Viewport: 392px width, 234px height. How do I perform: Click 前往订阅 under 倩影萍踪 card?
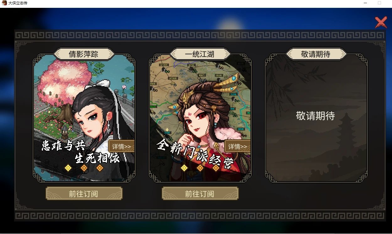pyautogui.click(x=84, y=194)
